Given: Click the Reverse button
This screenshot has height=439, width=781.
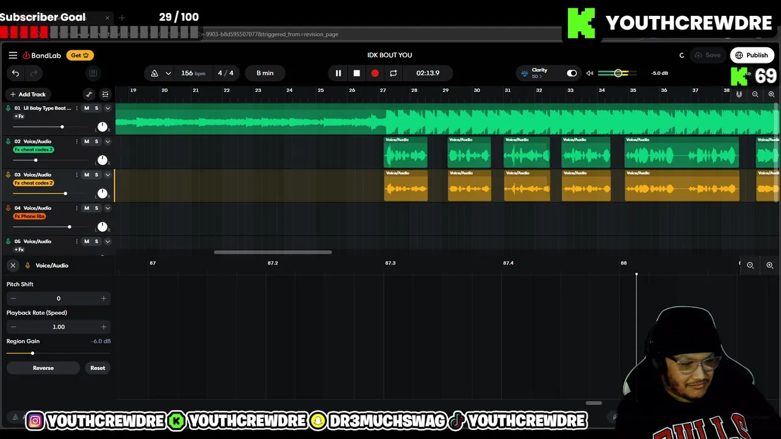Looking at the screenshot, I should (43, 368).
